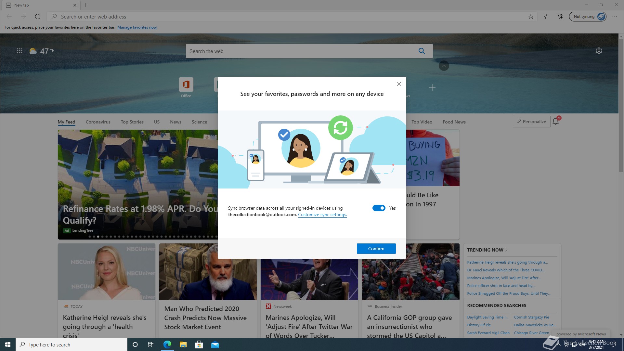The width and height of the screenshot is (624, 351).
Task: Click the Personalize button
Action: pos(532,122)
